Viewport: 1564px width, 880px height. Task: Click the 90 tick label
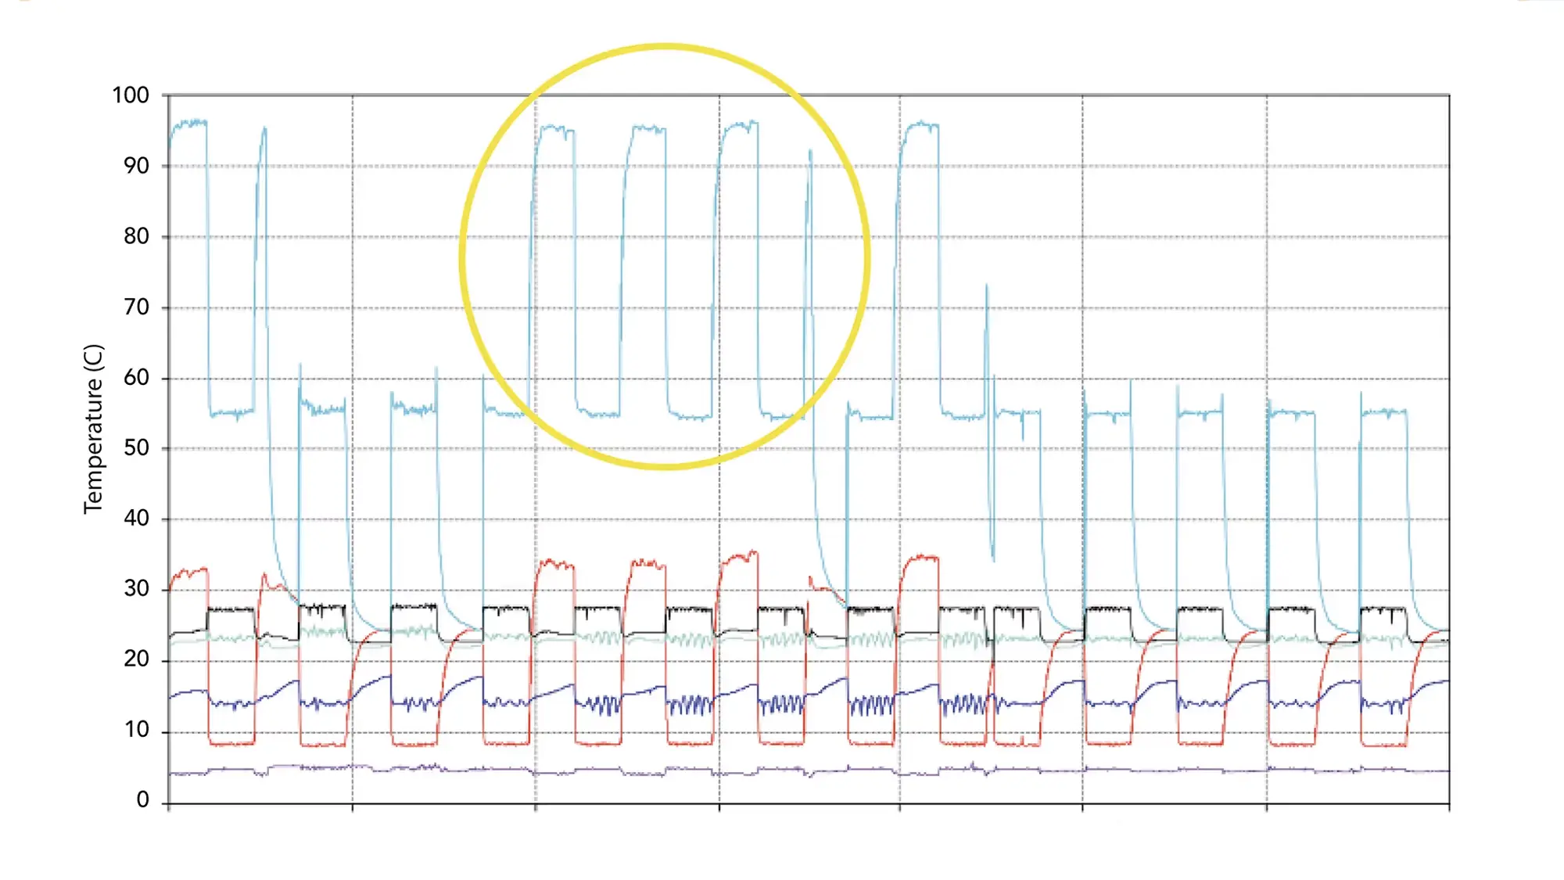(x=136, y=166)
